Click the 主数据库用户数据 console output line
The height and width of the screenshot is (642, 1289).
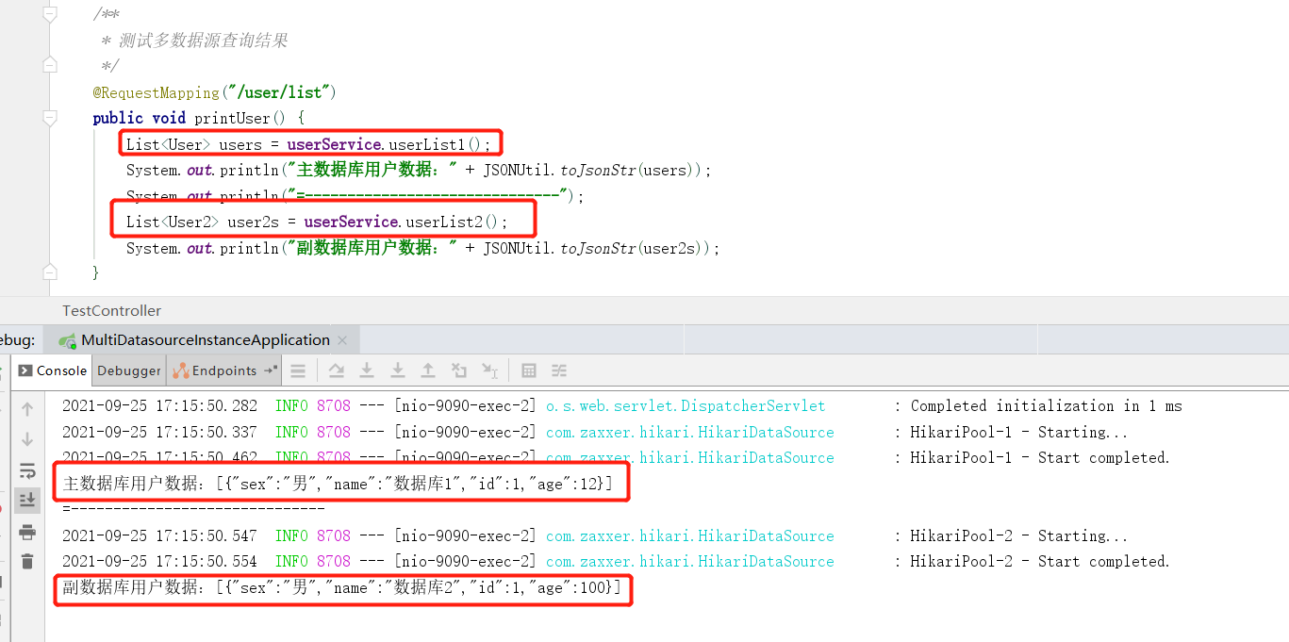(x=338, y=485)
